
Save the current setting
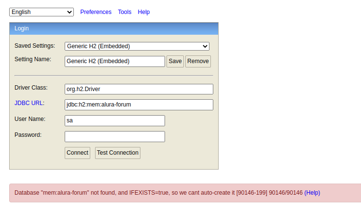point(175,61)
